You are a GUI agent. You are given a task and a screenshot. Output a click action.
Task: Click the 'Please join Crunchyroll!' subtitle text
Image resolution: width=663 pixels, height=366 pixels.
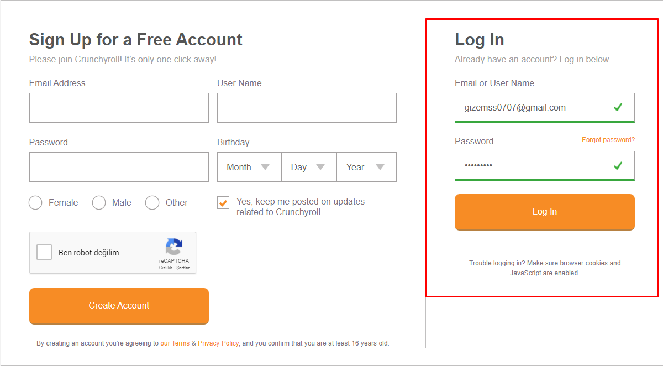[x=123, y=60]
